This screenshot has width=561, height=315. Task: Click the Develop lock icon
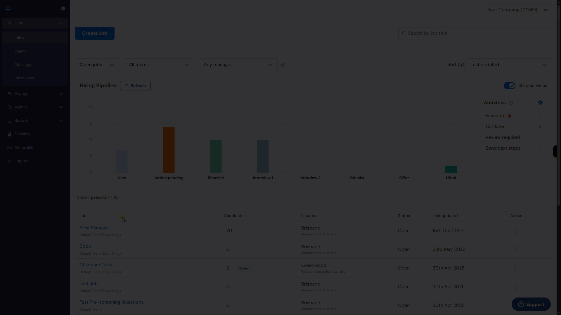tap(10, 134)
